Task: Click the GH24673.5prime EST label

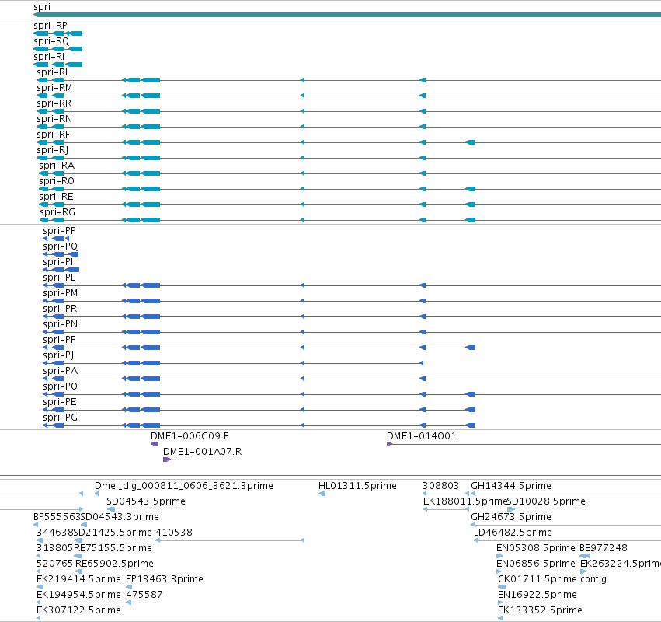Action: coord(511,517)
